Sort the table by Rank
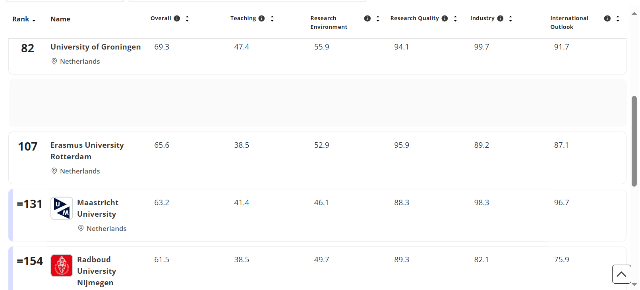Viewport: 640px width, 290px height. (x=24, y=19)
